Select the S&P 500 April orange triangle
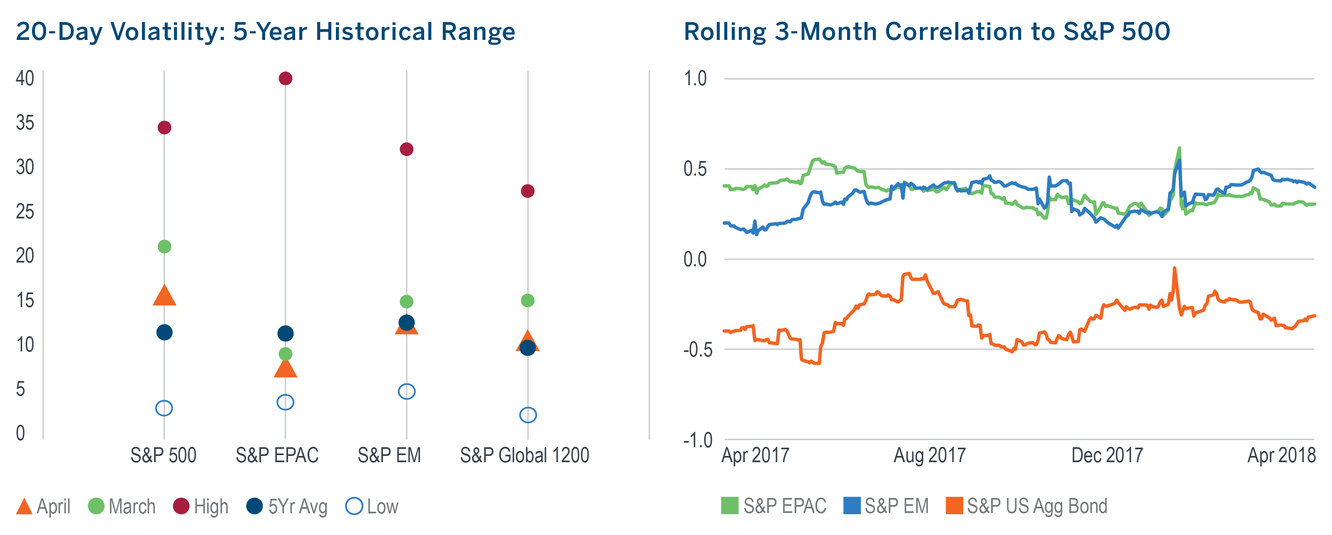Viewport: 1332px width, 535px height. 164,296
